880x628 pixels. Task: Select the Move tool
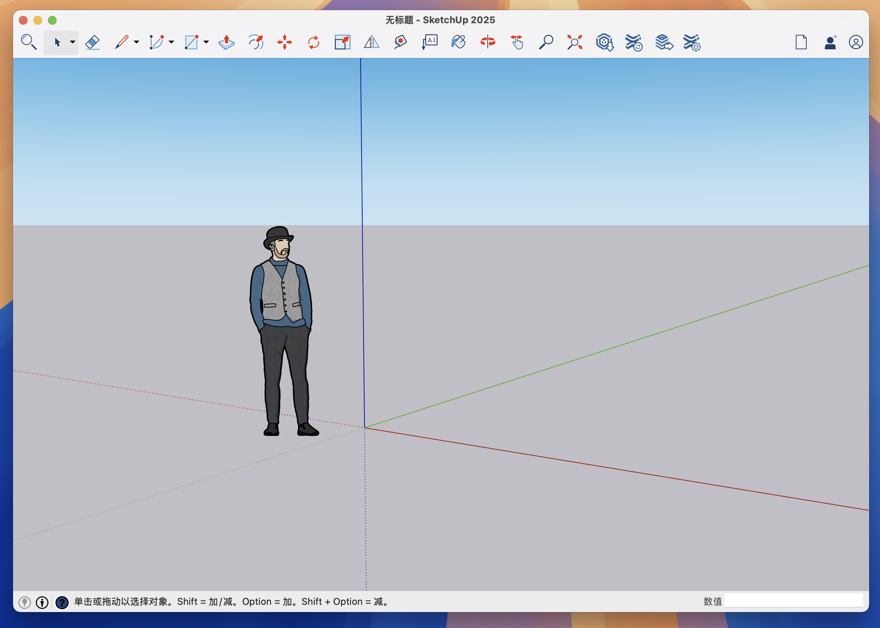285,42
